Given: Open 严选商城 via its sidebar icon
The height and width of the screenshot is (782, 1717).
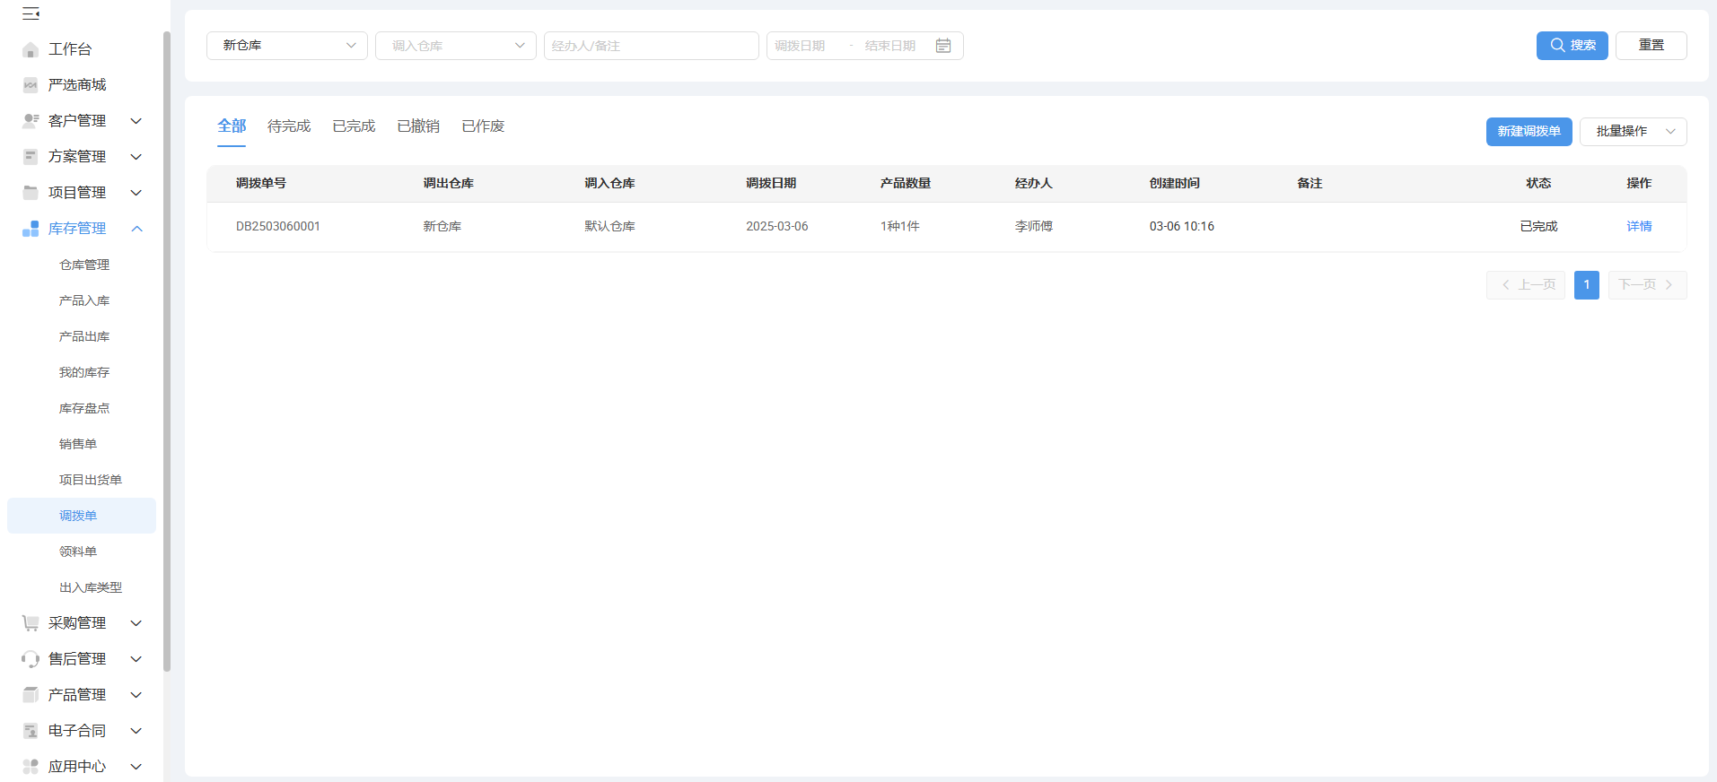Looking at the screenshot, I should tap(31, 85).
